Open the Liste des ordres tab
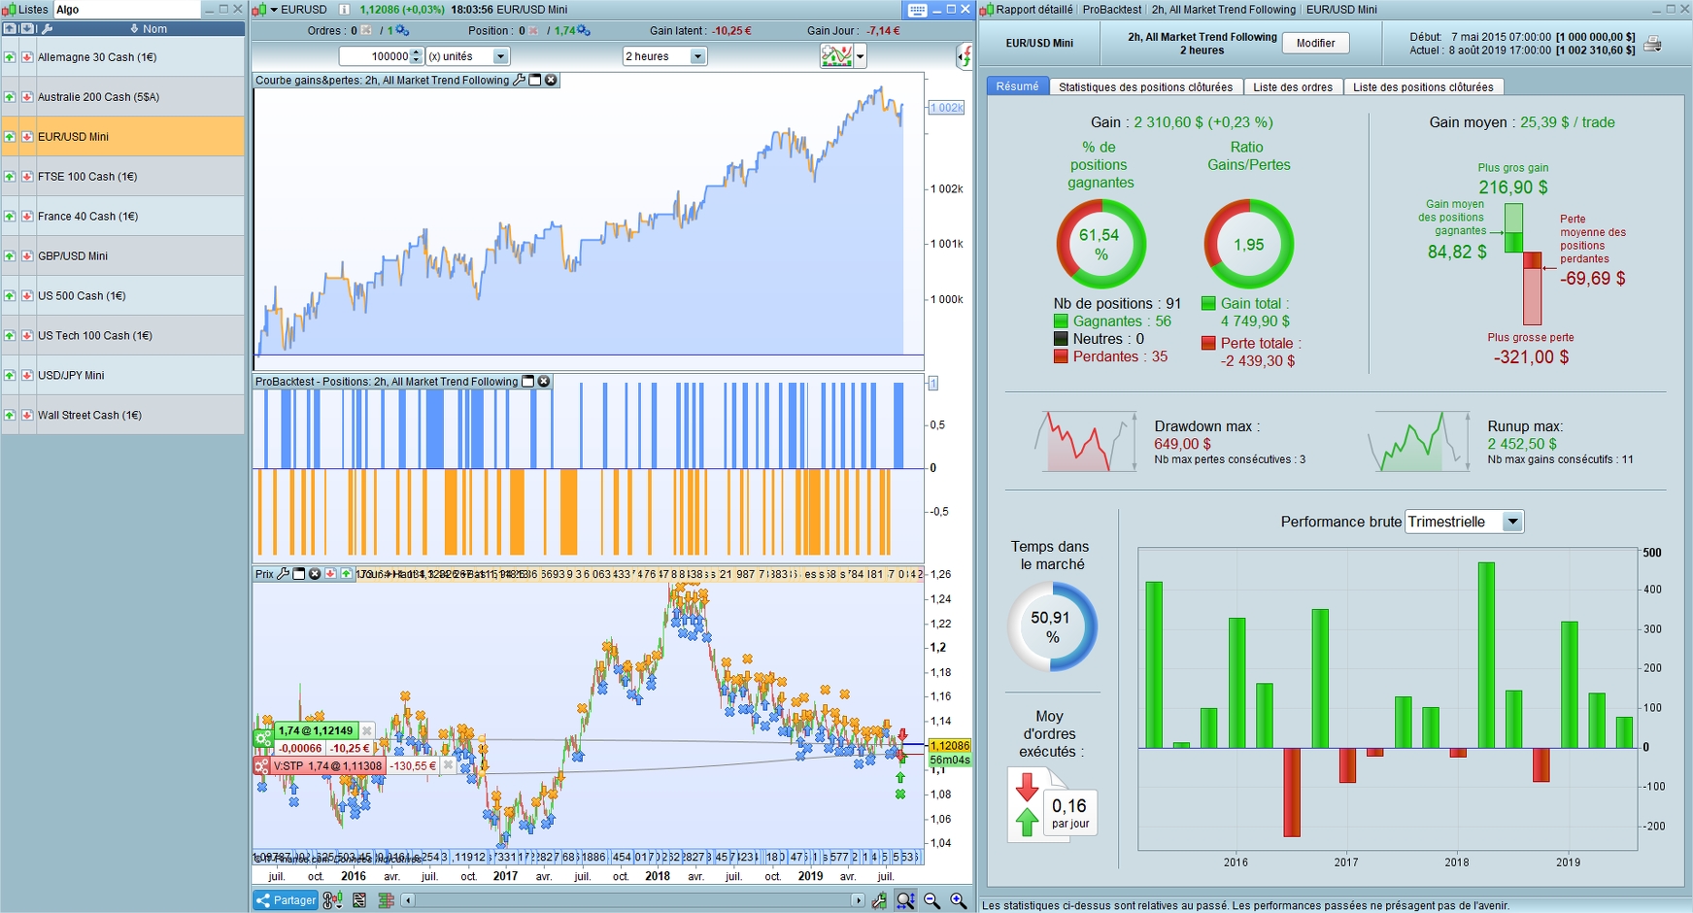 pos(1293,86)
